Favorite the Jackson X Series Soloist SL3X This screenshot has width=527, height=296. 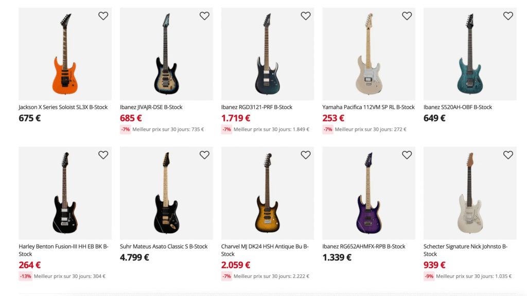[x=103, y=16]
